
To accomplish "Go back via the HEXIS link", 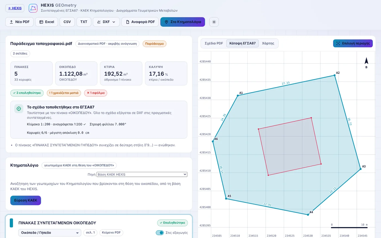I will pos(15,8).
